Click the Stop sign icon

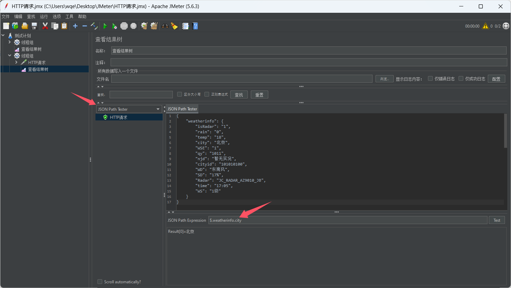(124, 26)
